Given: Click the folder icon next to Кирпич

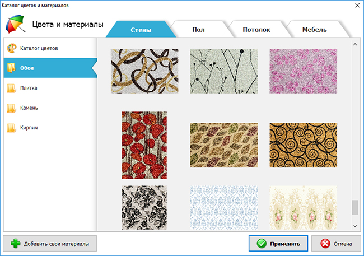Looking at the screenshot, I should coord(11,128).
